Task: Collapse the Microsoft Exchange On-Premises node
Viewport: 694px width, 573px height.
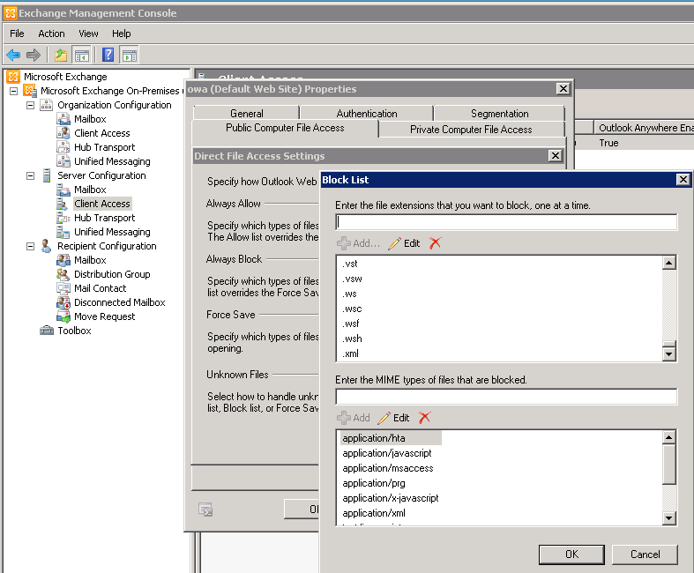Action: [x=14, y=91]
